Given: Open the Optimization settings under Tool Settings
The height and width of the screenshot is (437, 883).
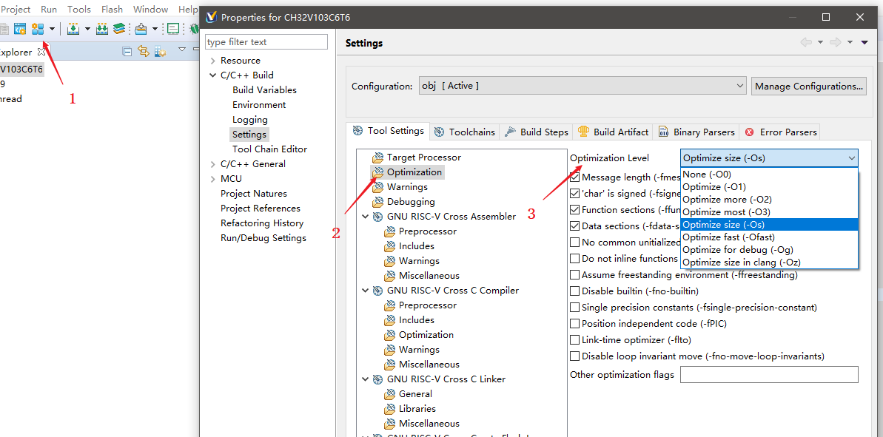Looking at the screenshot, I should coord(414,172).
